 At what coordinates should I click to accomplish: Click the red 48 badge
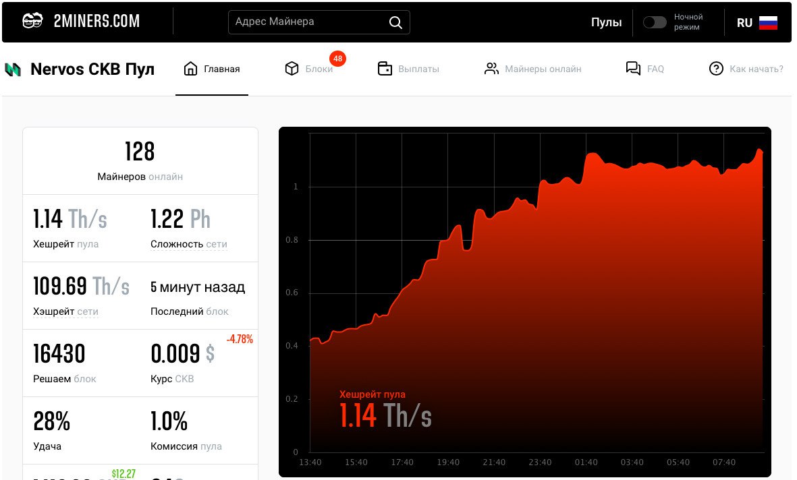(x=337, y=59)
